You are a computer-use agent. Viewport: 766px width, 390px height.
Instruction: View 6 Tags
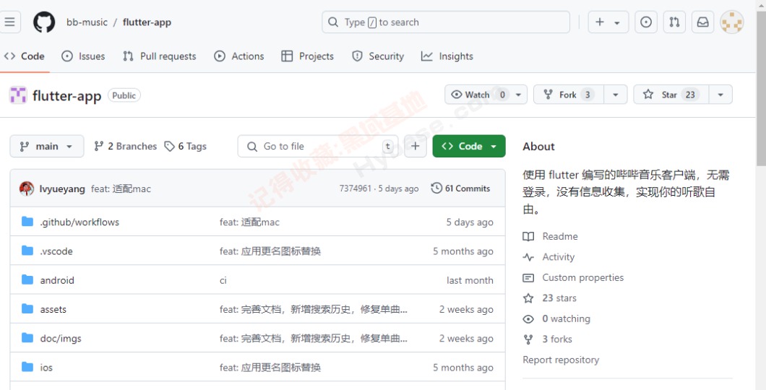(x=185, y=146)
